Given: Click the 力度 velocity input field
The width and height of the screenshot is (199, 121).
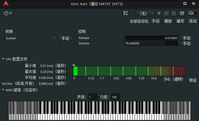Looking at the screenshot, I should (116, 97).
